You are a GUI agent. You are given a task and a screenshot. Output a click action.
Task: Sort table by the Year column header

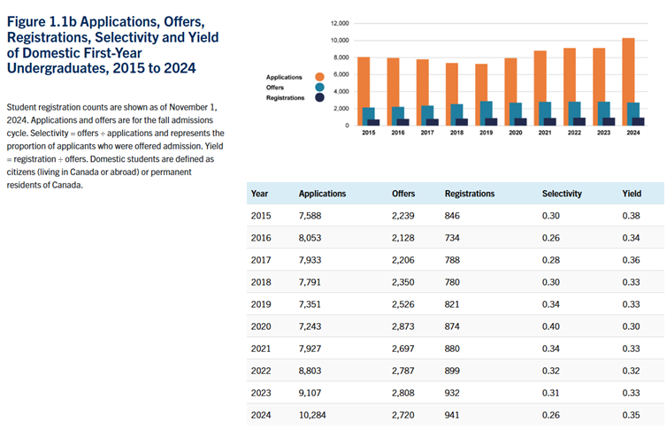(259, 193)
